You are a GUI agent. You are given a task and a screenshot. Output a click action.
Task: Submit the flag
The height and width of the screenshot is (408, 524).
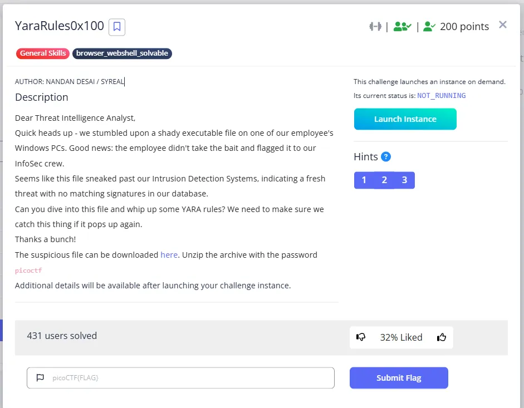[x=399, y=378]
